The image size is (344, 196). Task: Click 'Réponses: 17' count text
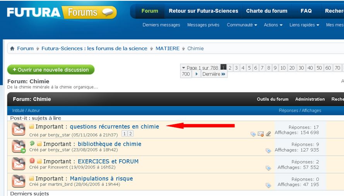pyautogui.click(x=304, y=127)
